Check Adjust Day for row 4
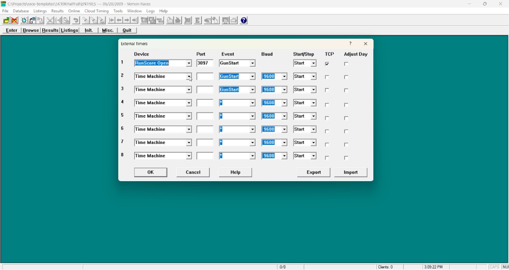Screen dimensions: 509x270 tap(346, 105)
